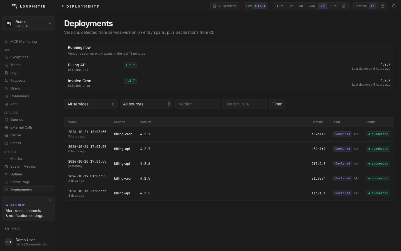Click the Status Page icon
The image size is (401, 251).
click(x=6, y=182)
